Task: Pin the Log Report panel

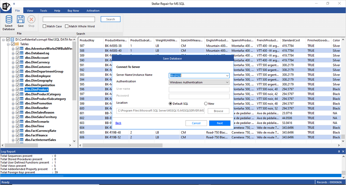Action: [x=339, y=152]
